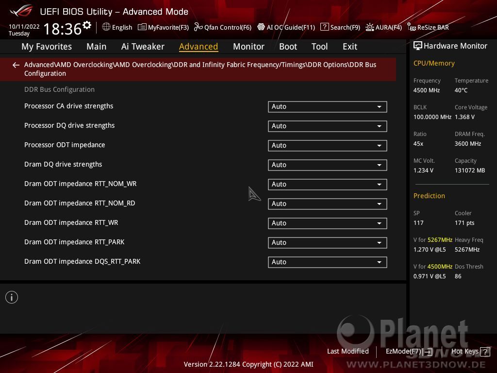Click the 1.368 V core voltage value
The width and height of the screenshot is (497, 373).
point(464,117)
